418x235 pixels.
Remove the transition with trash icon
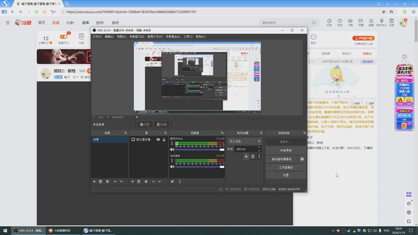(x=253, y=156)
